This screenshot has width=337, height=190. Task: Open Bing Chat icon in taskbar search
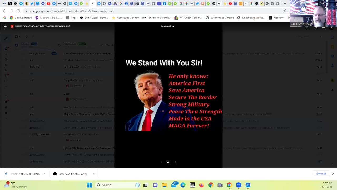[x=137, y=185]
